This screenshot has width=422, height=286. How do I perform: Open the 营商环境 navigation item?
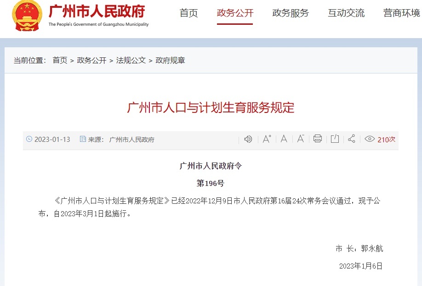401,13
